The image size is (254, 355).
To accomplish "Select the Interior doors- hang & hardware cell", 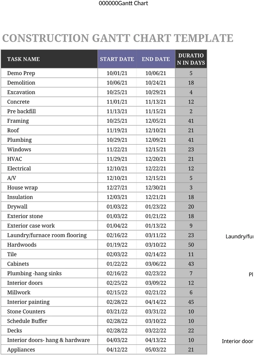I will [49, 340].
